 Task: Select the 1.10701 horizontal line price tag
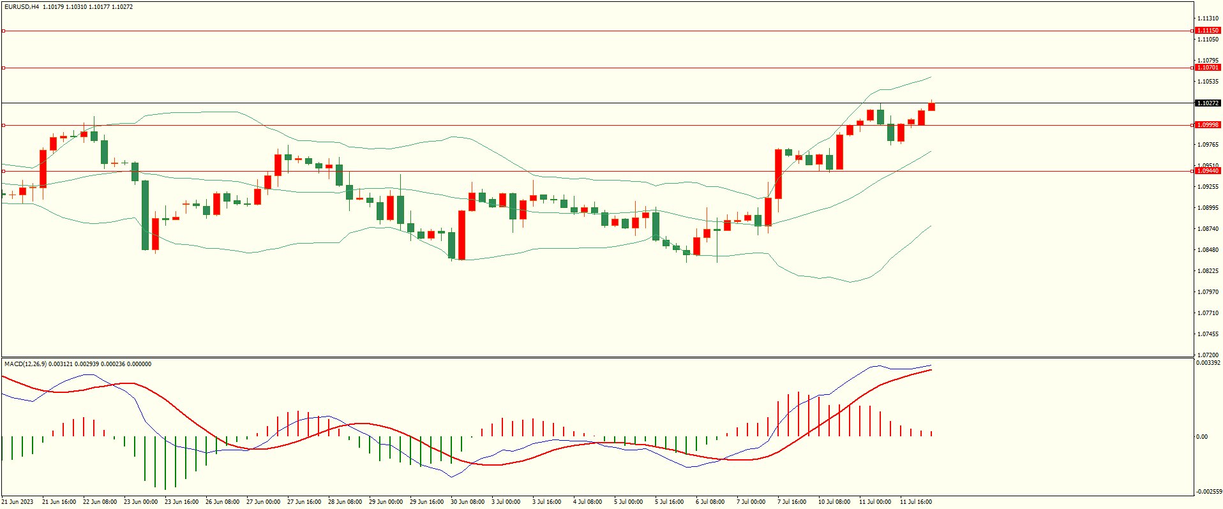pos(1208,68)
